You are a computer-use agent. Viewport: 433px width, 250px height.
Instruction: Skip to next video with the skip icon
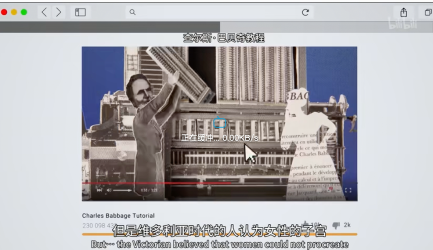tap(99, 190)
